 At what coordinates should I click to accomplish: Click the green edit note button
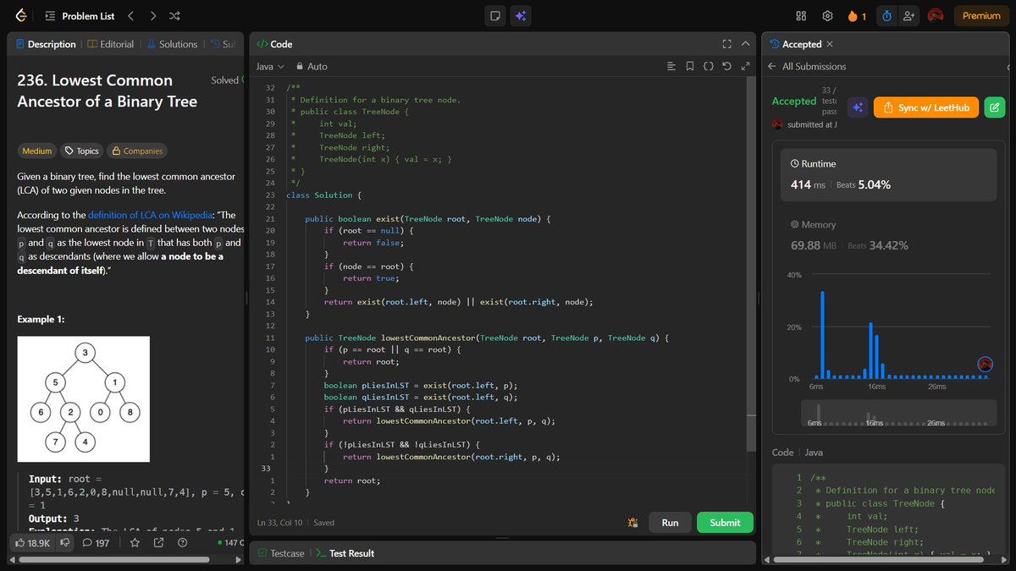995,107
